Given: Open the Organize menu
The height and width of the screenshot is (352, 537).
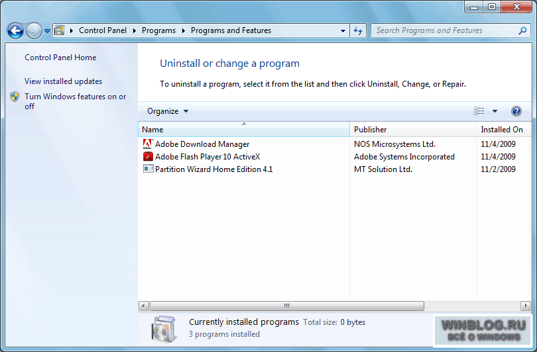Looking at the screenshot, I should click(x=168, y=111).
